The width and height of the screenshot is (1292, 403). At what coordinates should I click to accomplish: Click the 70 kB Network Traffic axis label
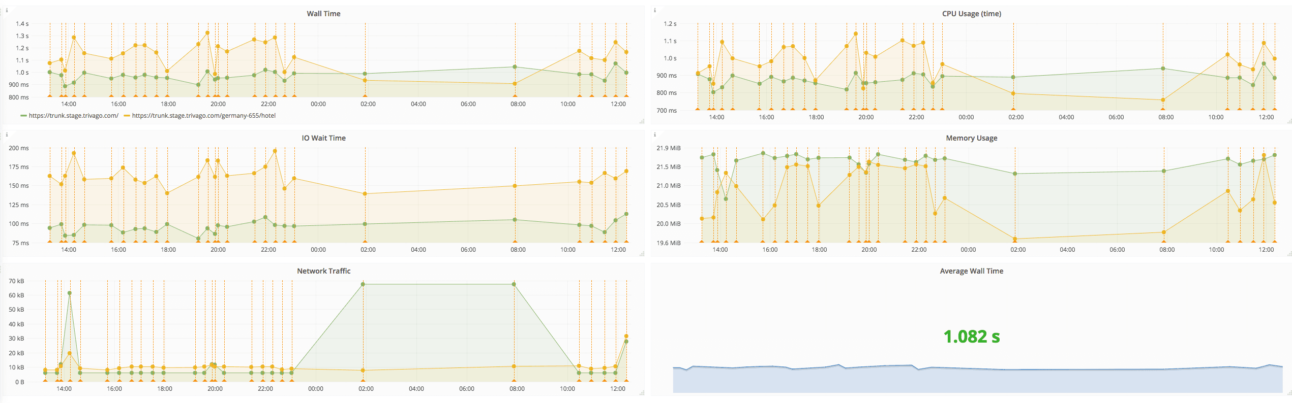click(x=16, y=281)
